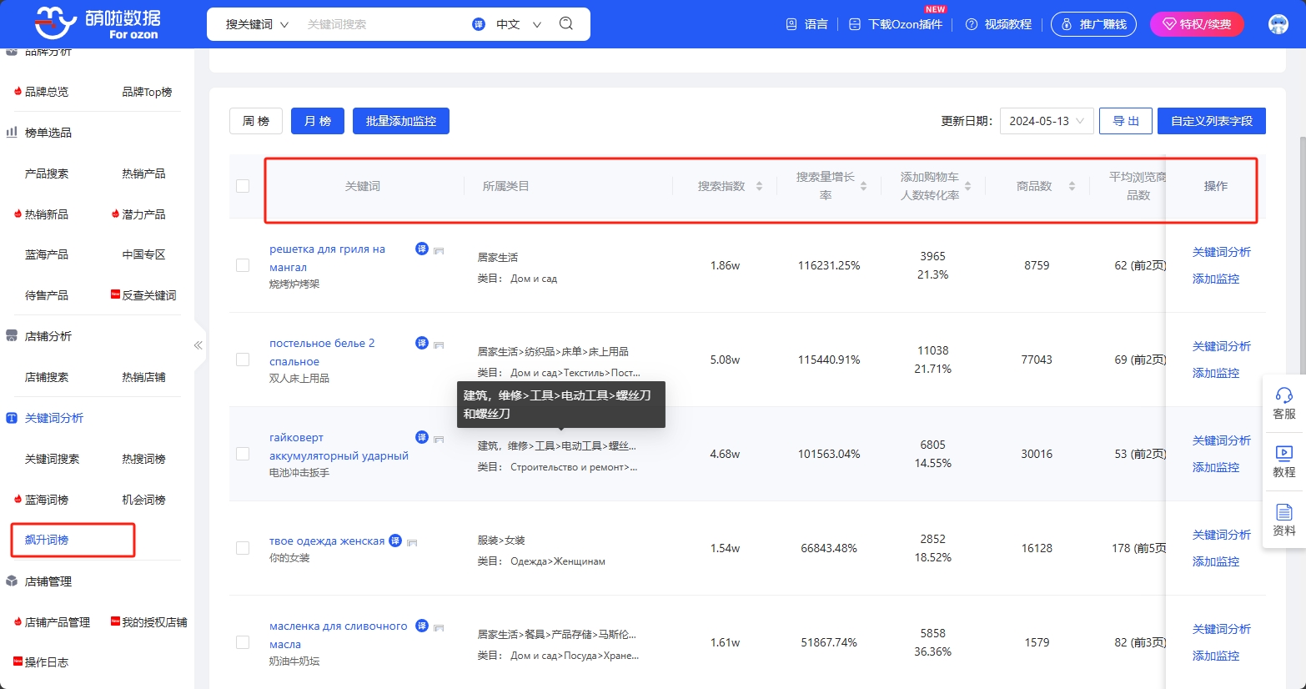Check the гайковерт row checkbox
This screenshot has width=1306, height=689.
[243, 454]
